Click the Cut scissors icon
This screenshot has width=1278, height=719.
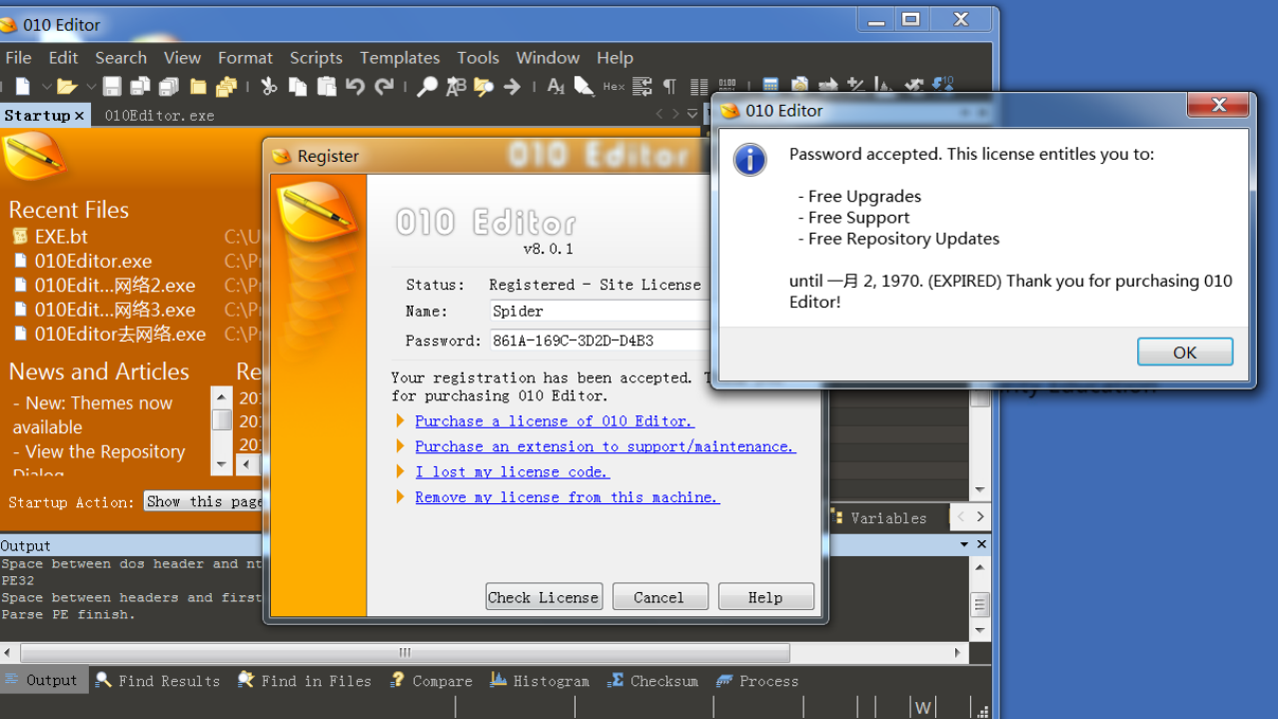[x=269, y=87]
